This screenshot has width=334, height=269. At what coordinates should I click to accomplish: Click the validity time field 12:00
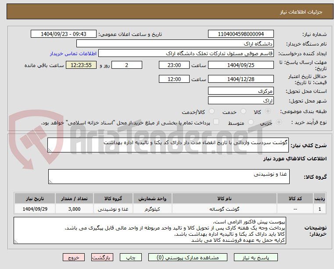tap(174, 79)
